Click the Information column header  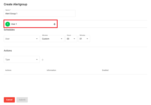point(51,70)
